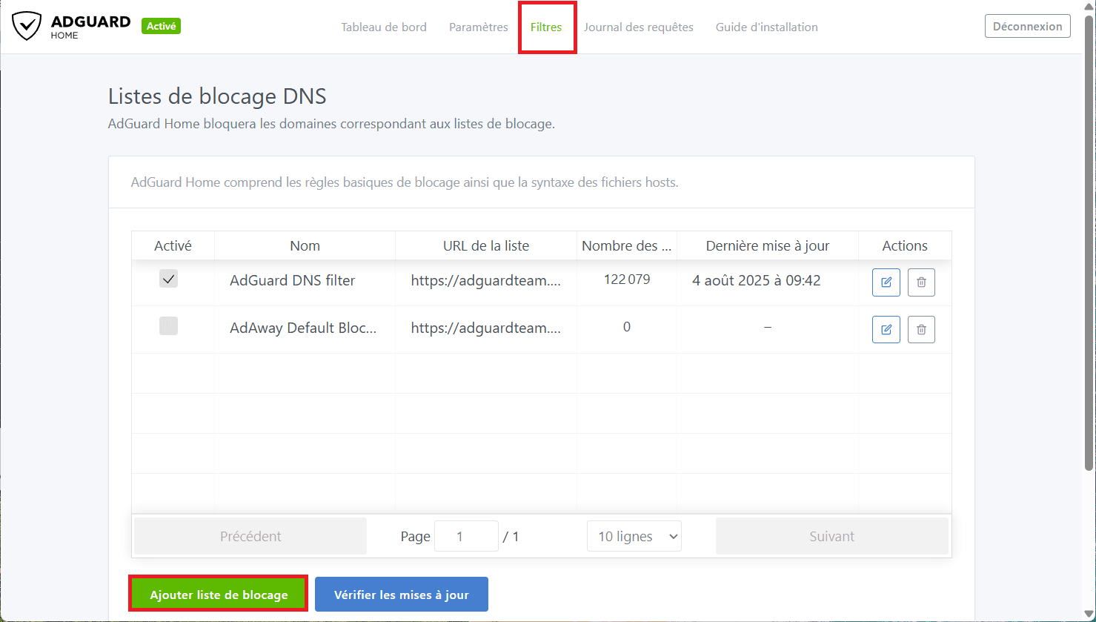This screenshot has width=1096, height=622.
Task: Enable the AdAway Default Blocklist checkbox
Action: tap(169, 326)
